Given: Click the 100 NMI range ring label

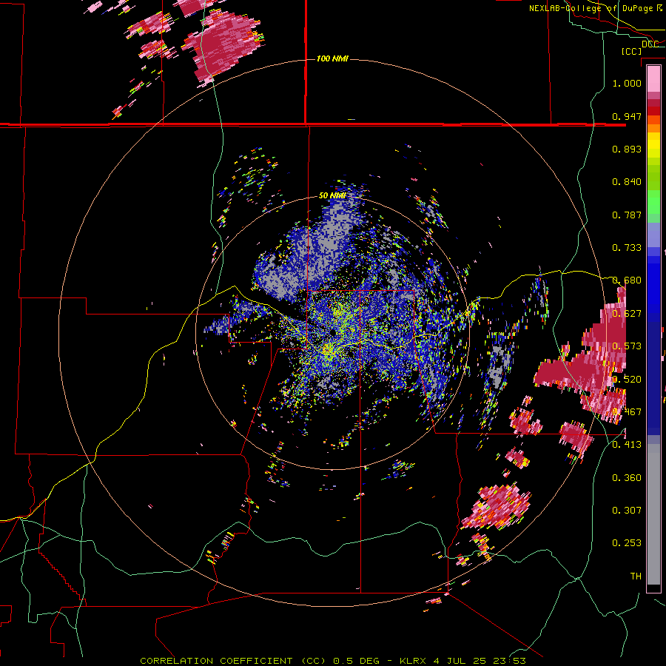Looking at the screenshot, I should pyautogui.click(x=332, y=58).
